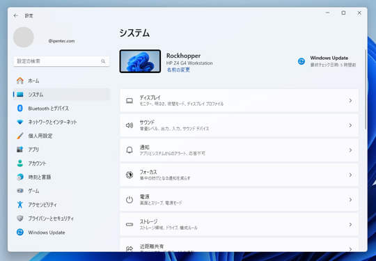Open 通知 settings card

click(239, 150)
